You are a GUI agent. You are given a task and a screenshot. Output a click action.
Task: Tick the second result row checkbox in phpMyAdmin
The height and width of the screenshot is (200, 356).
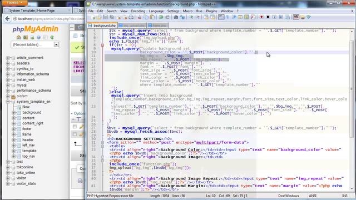(75, 134)
